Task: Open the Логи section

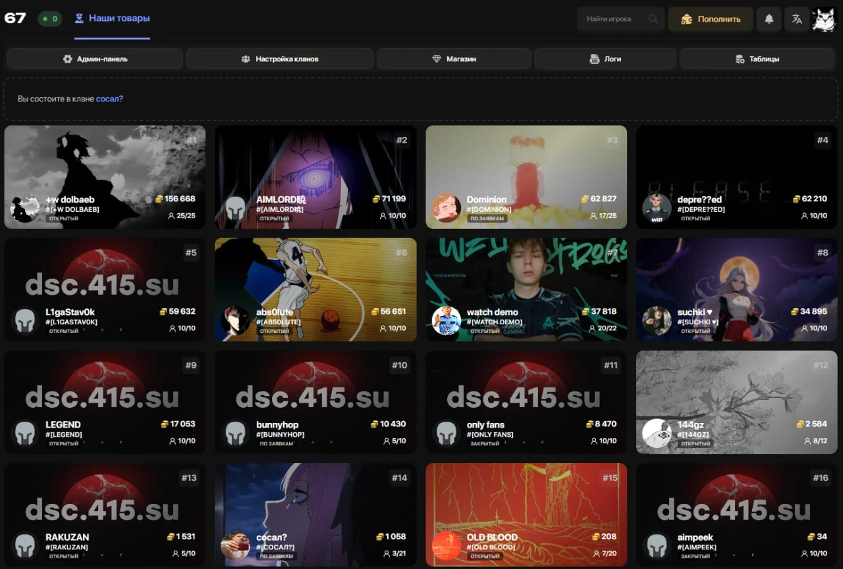Action: [605, 59]
